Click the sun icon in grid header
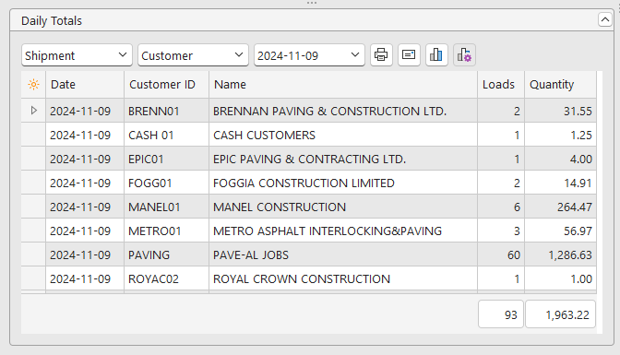620x355 pixels. click(33, 84)
